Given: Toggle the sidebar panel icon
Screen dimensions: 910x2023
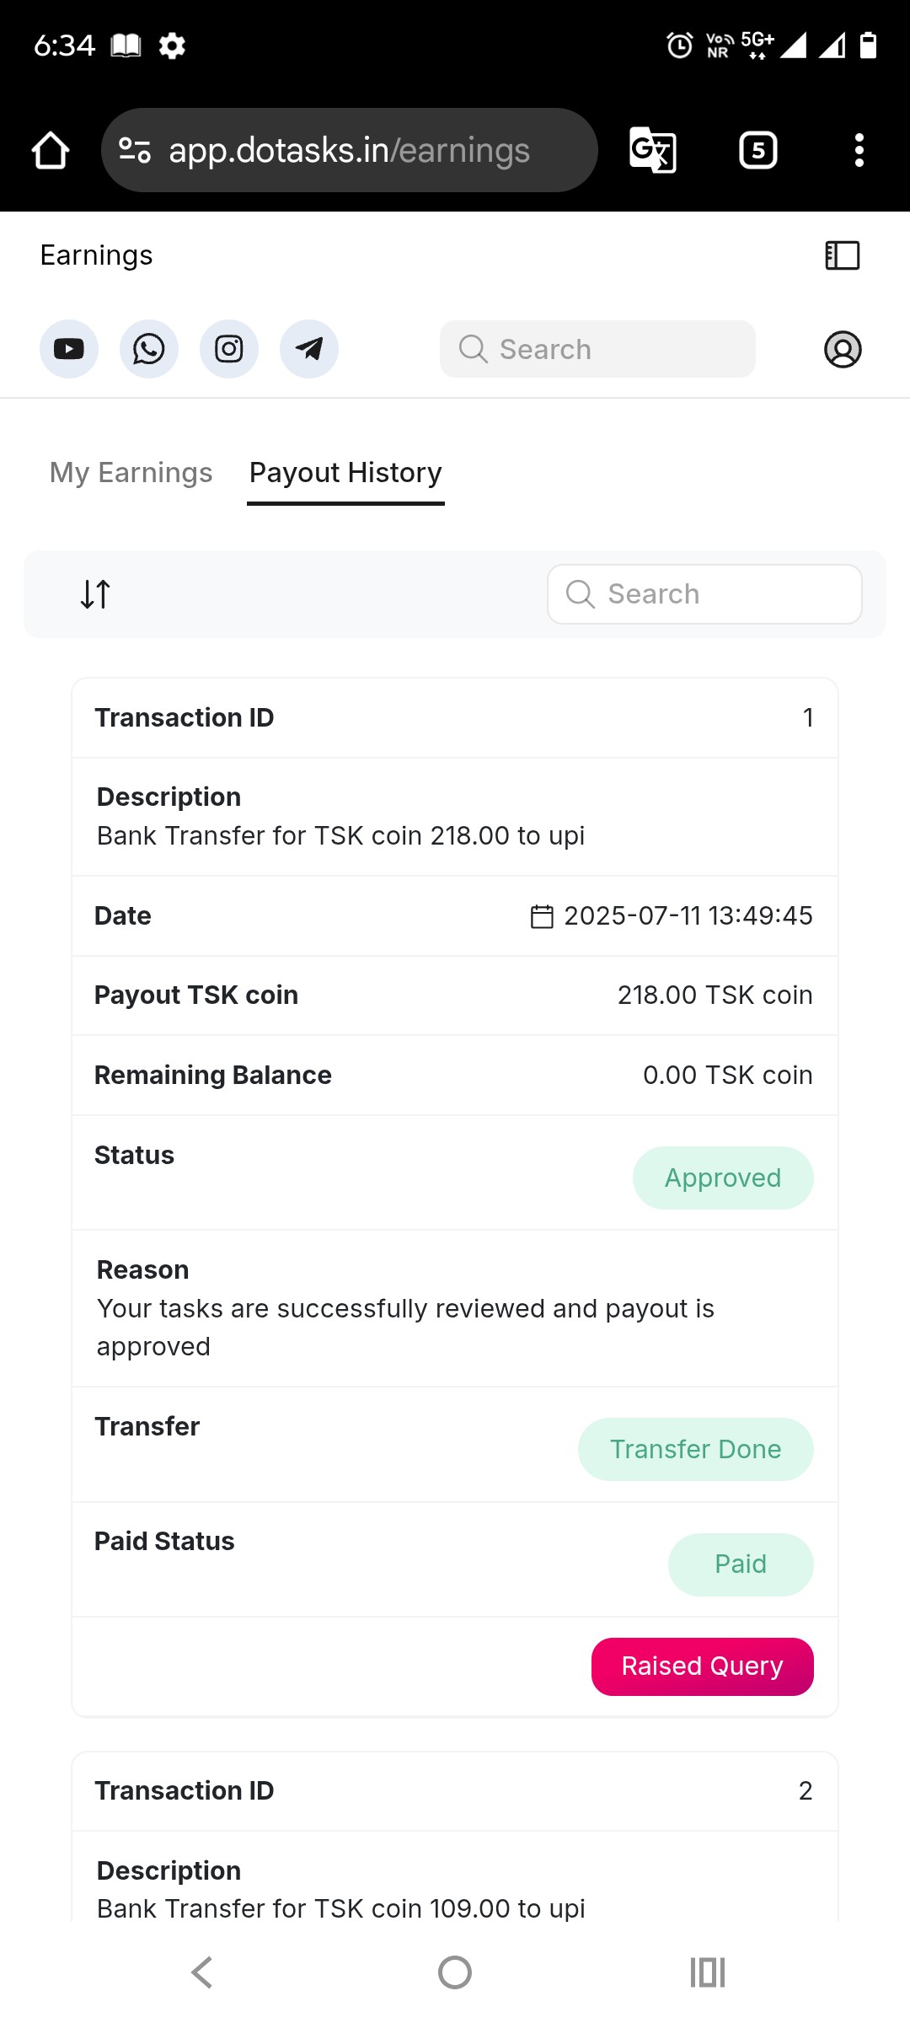Looking at the screenshot, I should point(843,255).
